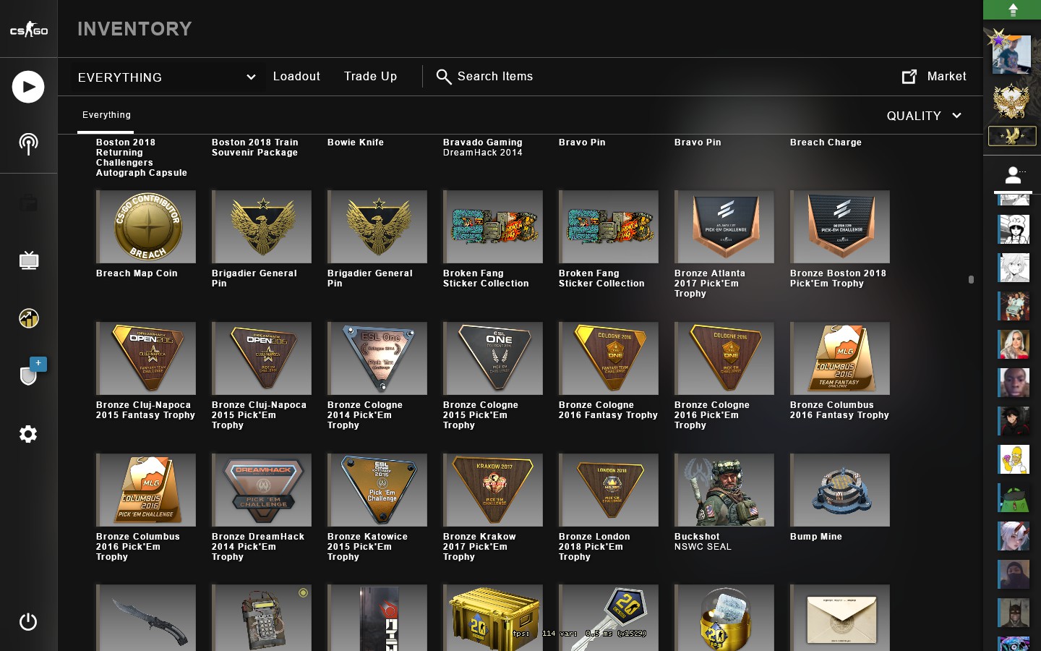The image size is (1041, 651).
Task: Select the Everything sub-tab
Action: [106, 115]
